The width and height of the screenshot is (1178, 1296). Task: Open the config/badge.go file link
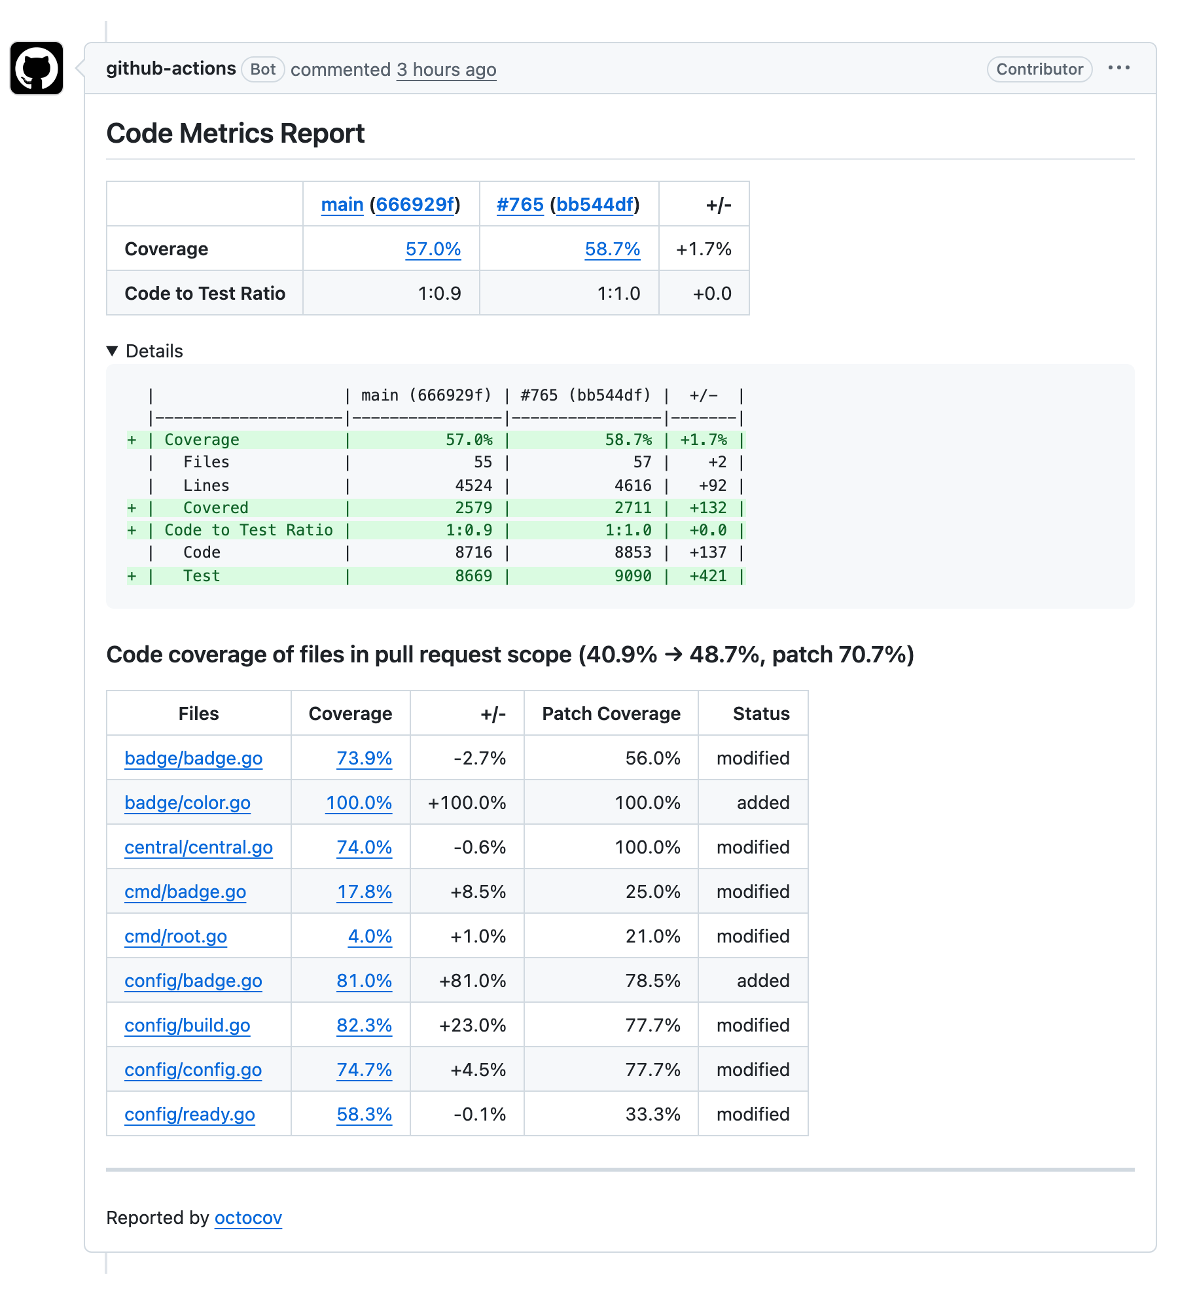pos(194,981)
